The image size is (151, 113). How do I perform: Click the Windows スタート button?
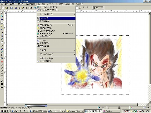click(x=5, y=111)
